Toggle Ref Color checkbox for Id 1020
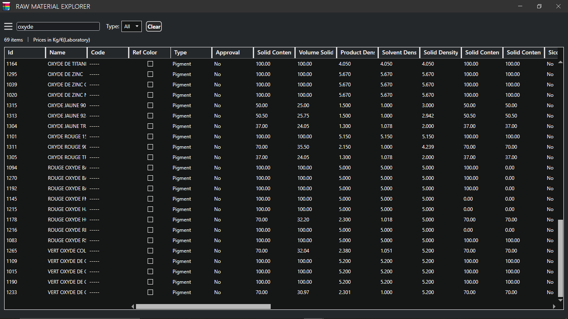 [x=150, y=95]
